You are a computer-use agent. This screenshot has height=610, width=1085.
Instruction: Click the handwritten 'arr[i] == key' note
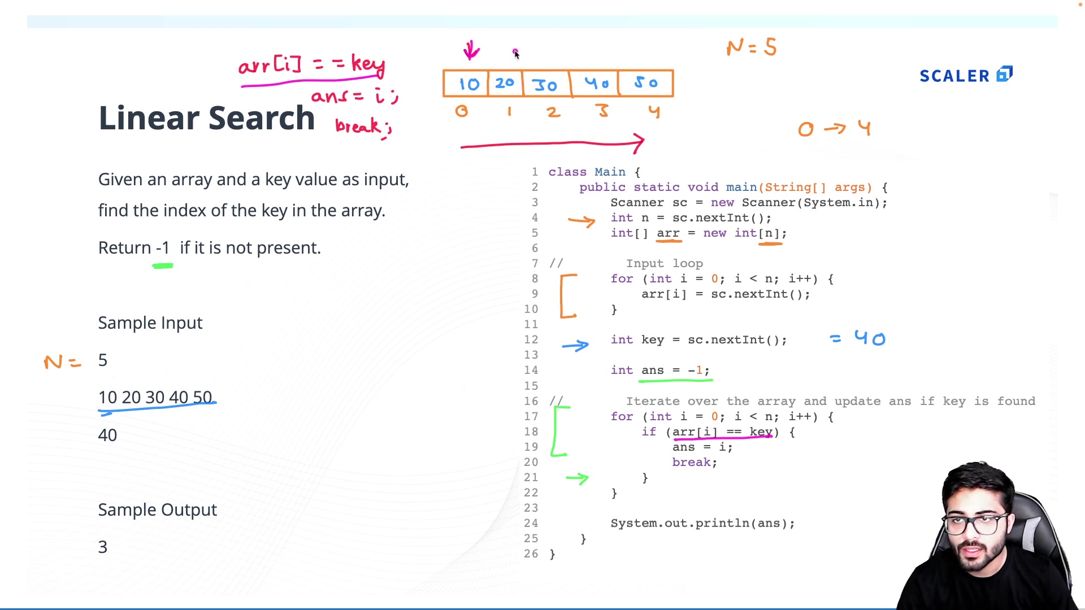[x=312, y=65]
